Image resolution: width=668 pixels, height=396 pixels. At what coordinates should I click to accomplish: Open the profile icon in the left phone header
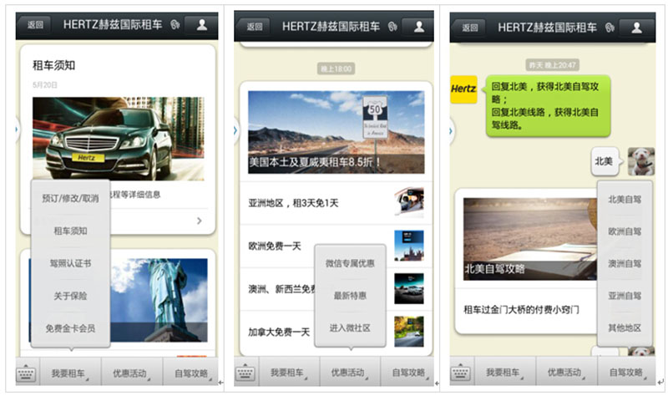201,25
